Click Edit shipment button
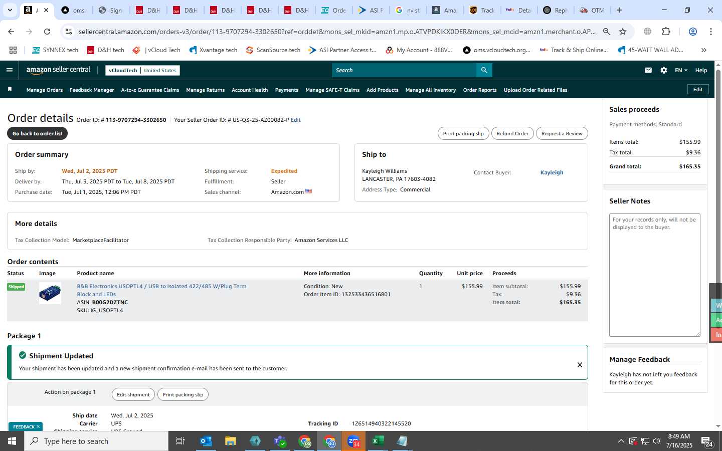 coord(133,394)
